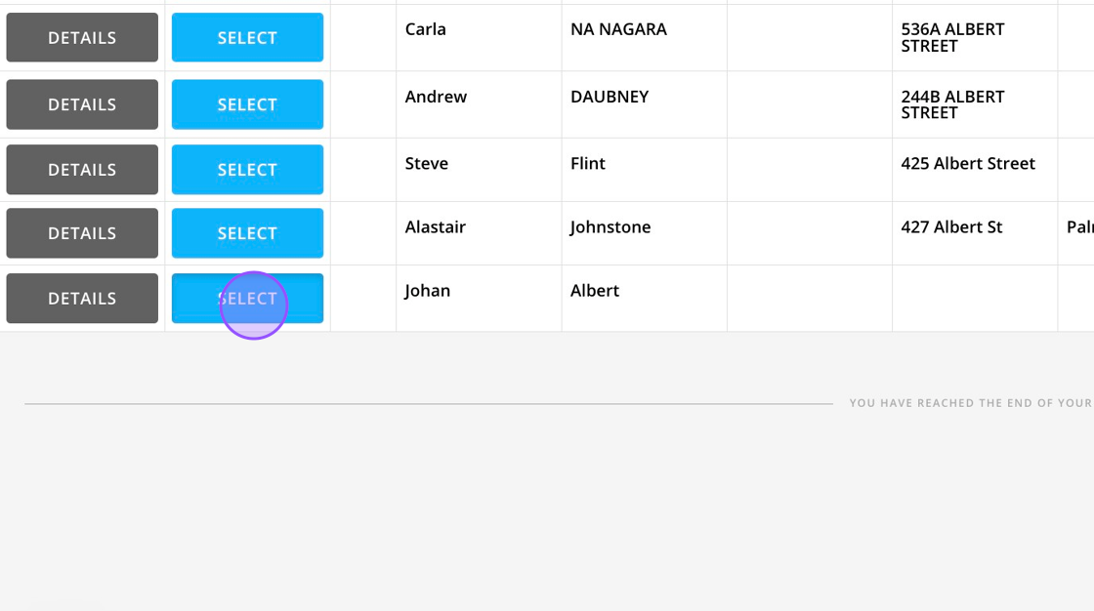Click the first name Carla cell
The height and width of the screenshot is (611, 1094).
click(426, 30)
